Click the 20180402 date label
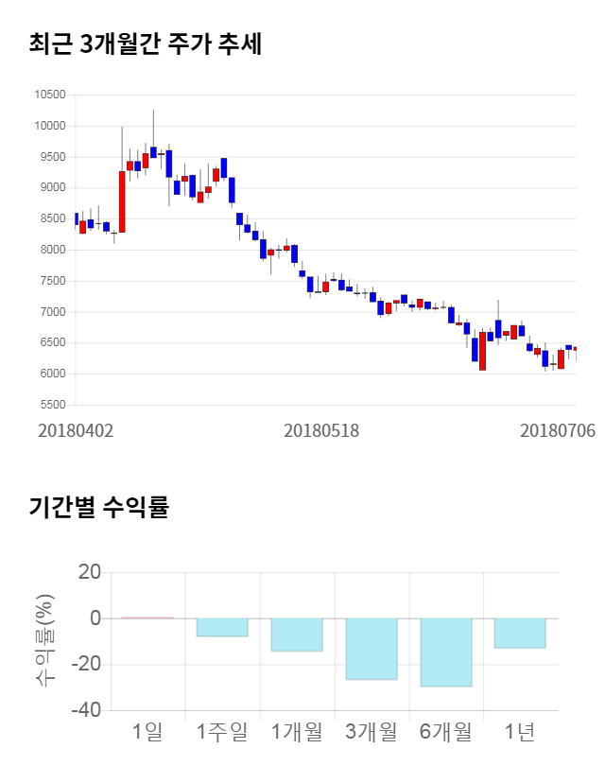 (x=76, y=430)
